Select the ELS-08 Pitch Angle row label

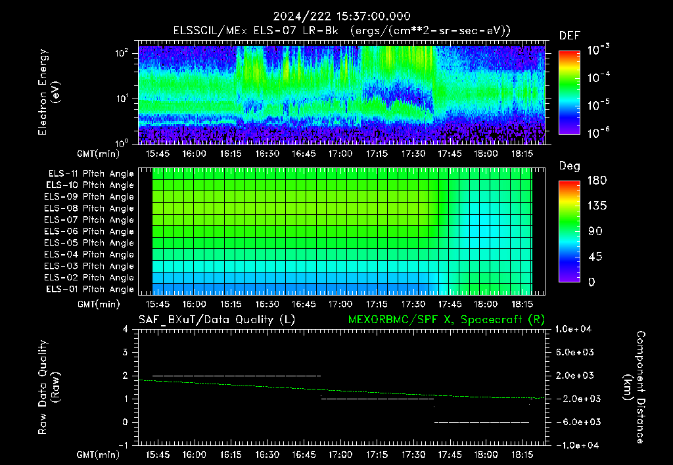click(89, 208)
